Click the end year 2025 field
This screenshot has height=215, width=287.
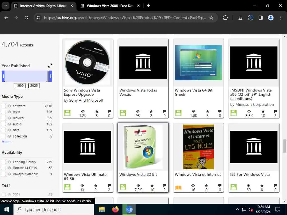coord(34,86)
